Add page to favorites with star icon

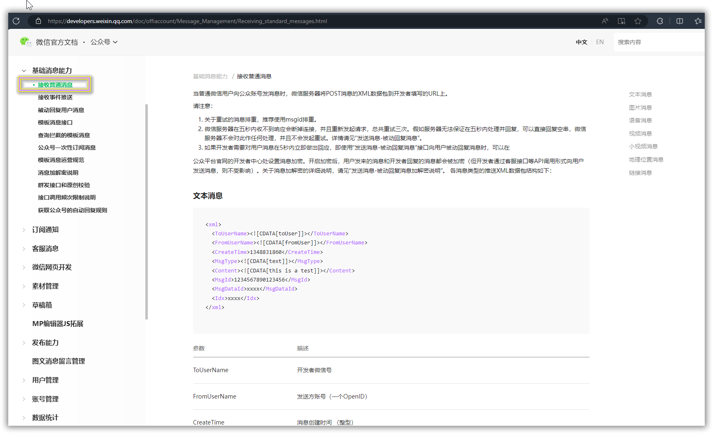tap(638, 21)
